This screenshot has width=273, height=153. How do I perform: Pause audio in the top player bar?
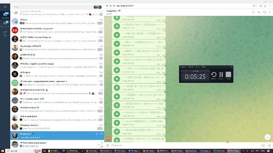pos(110,6)
